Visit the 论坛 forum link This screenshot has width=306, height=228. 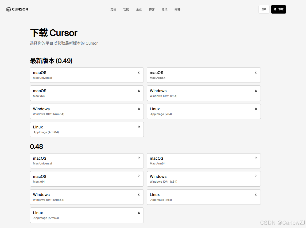click(165, 9)
